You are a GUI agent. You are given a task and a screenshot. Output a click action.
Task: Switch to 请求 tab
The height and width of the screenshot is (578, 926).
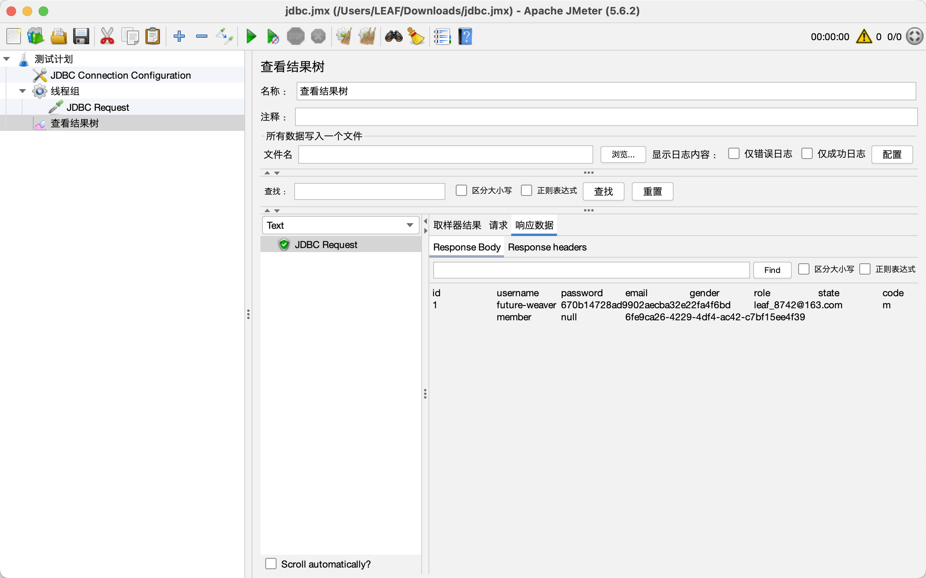click(498, 225)
